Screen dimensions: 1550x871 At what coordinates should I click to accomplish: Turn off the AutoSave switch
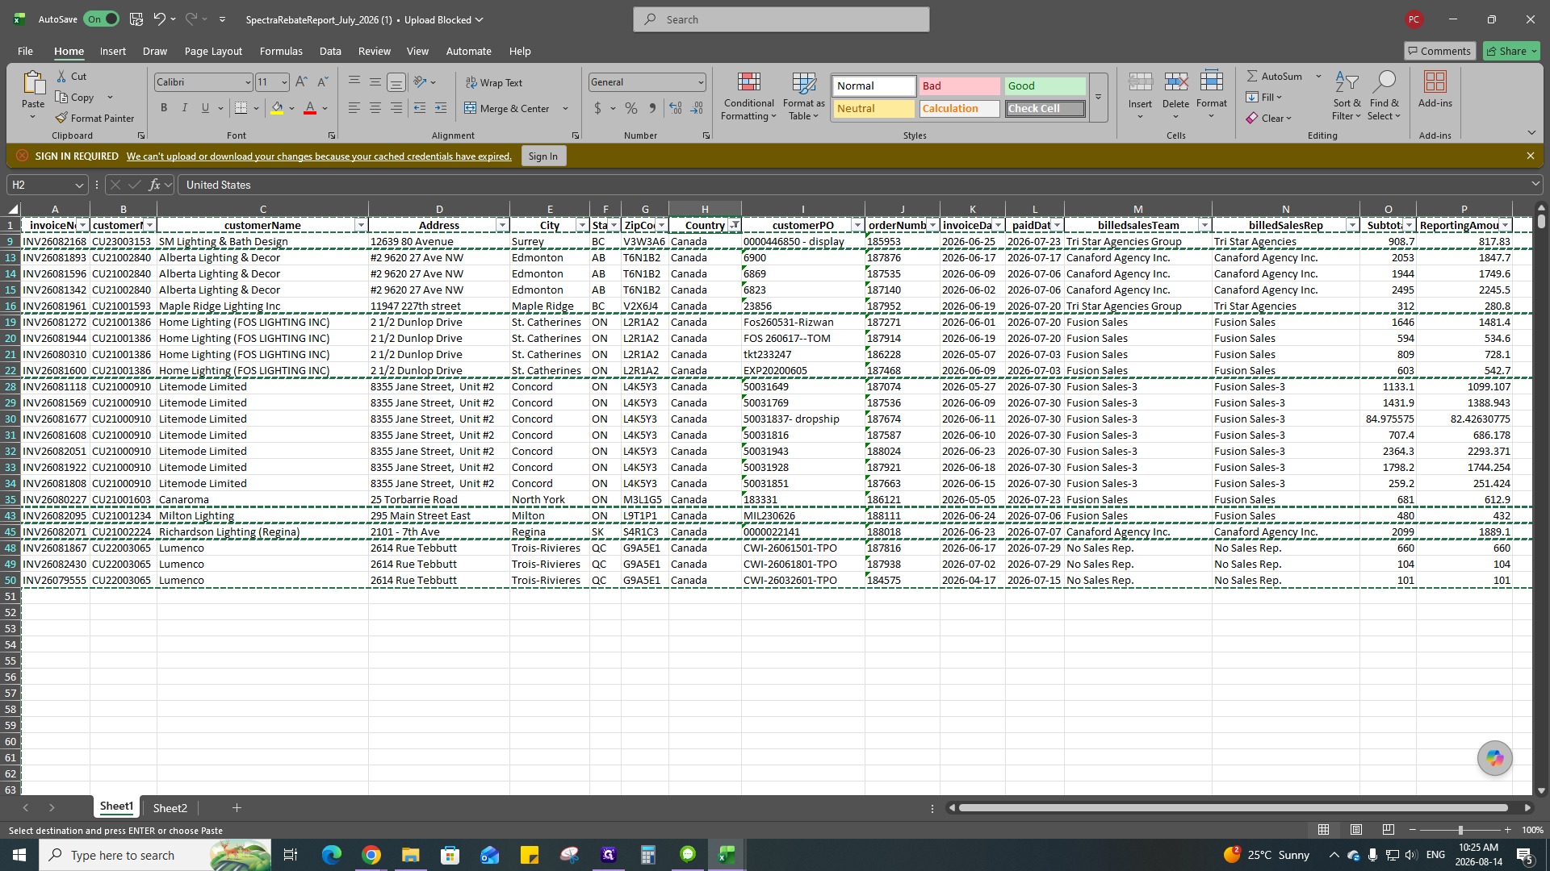pyautogui.click(x=102, y=19)
